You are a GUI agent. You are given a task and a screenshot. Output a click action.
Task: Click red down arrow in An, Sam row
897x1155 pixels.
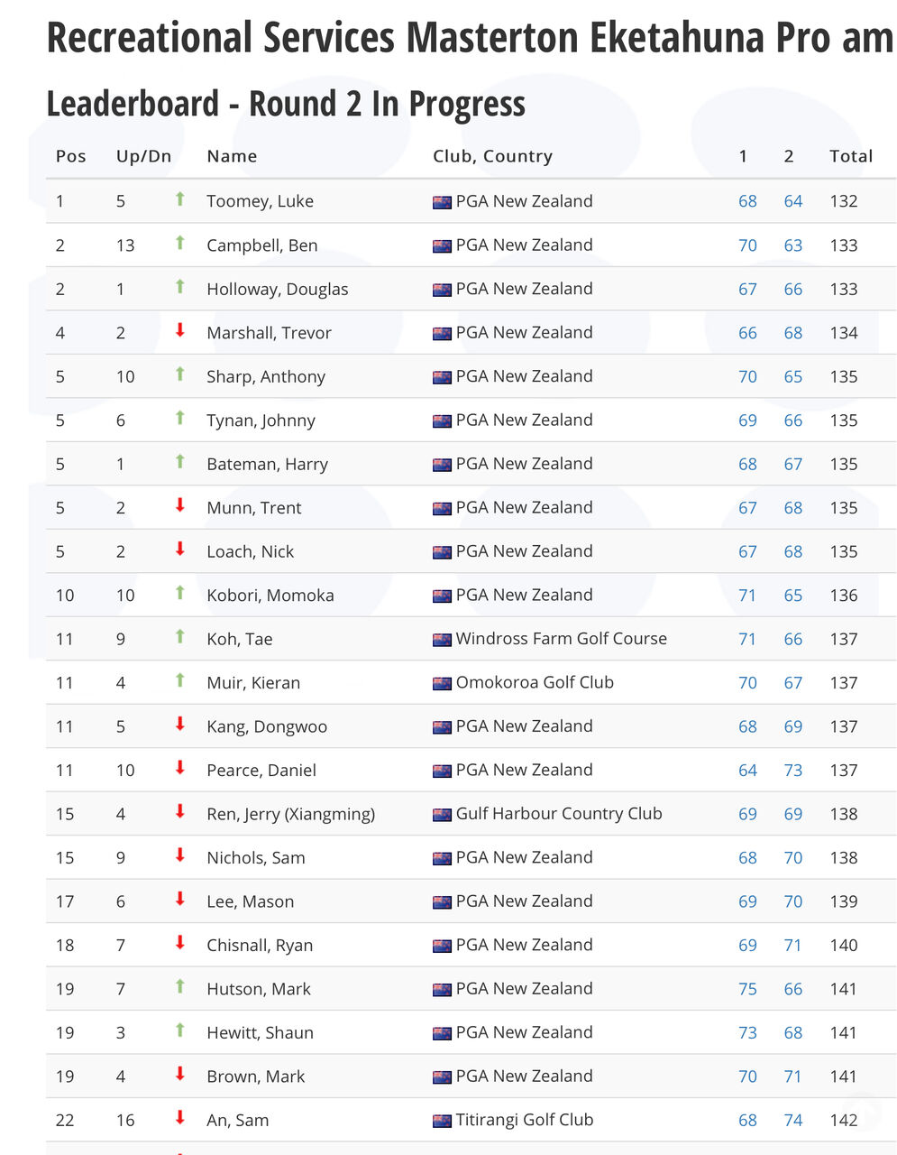180,1119
